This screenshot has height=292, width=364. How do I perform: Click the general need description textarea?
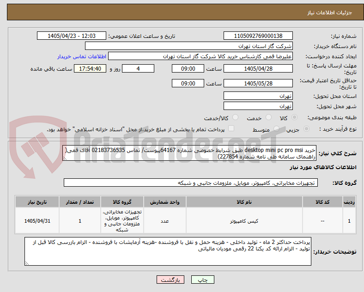click(x=189, y=153)
